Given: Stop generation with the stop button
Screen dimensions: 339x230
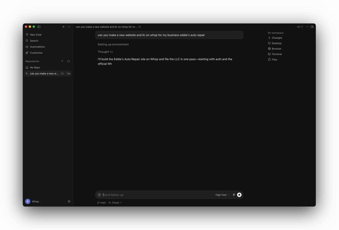Looking at the screenshot, I should (239, 195).
